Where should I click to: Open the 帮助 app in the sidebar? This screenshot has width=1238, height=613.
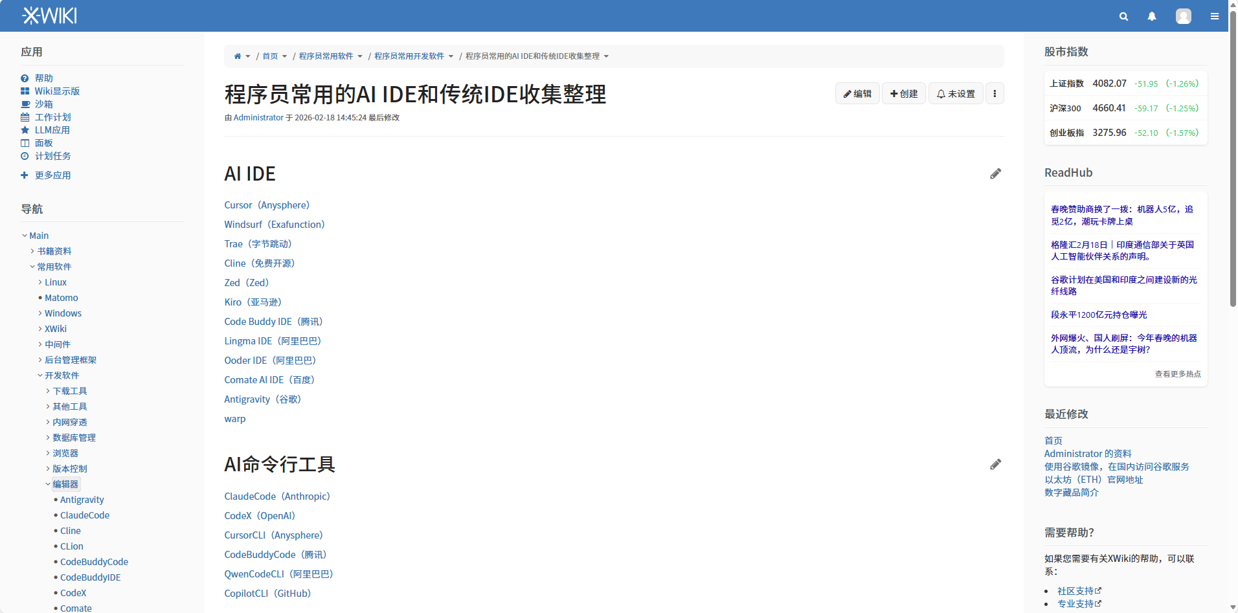pos(43,78)
